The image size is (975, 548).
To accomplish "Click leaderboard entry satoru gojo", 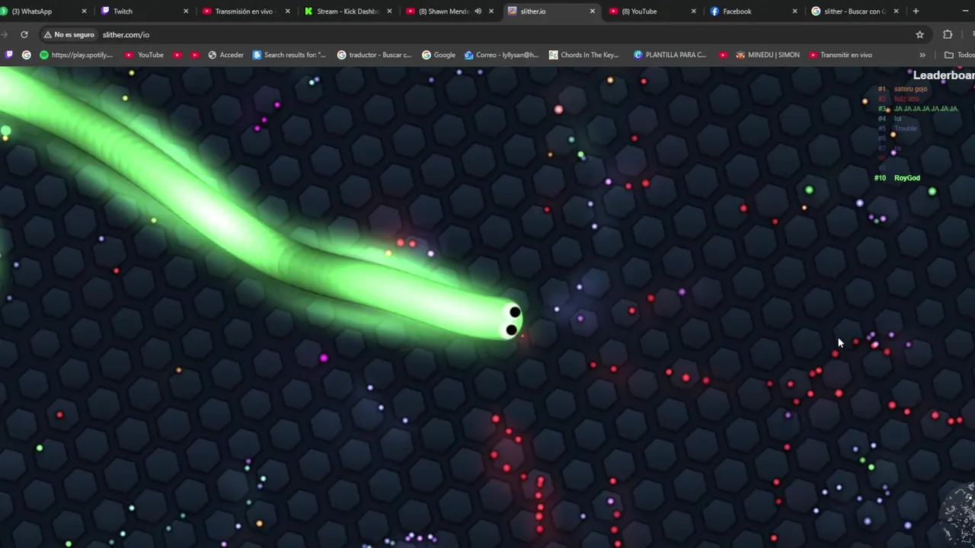I will click(x=910, y=89).
